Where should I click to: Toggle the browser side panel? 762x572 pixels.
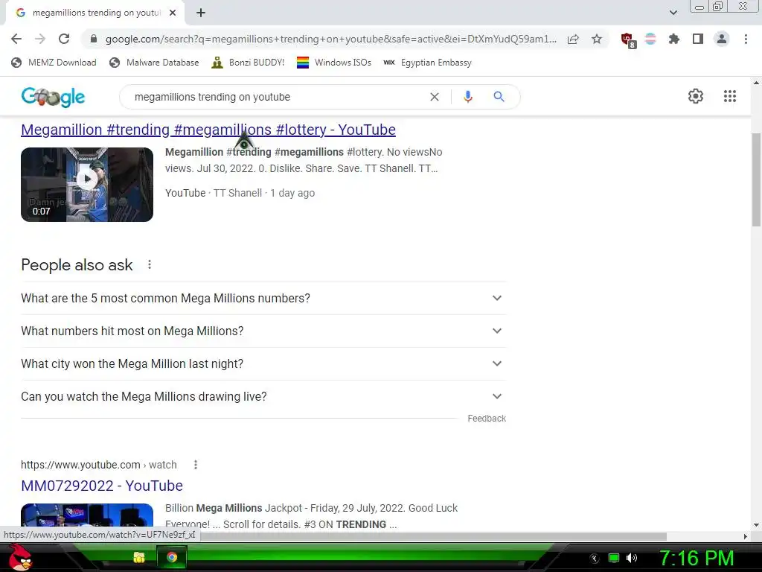698,39
